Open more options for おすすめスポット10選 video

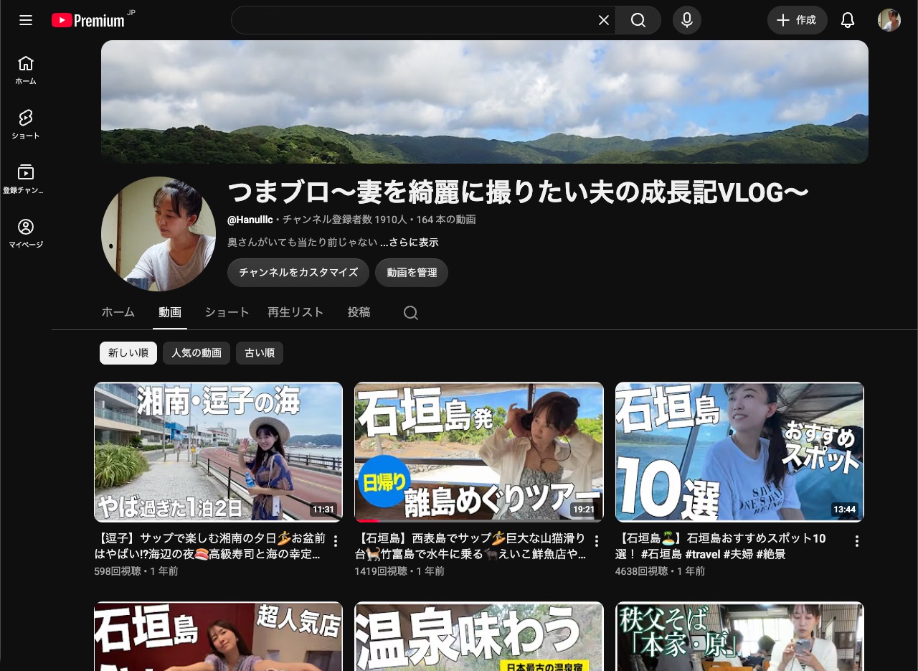(856, 542)
